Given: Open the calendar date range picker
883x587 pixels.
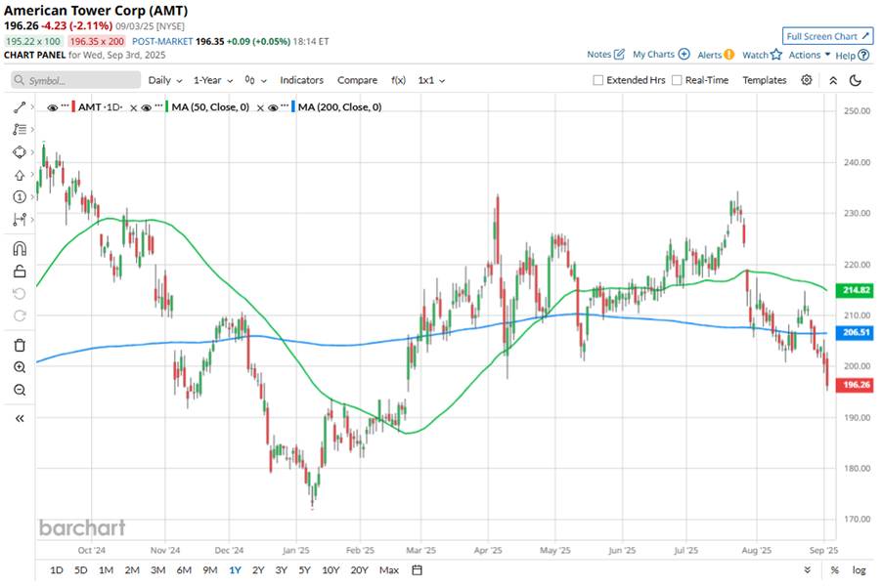Looking at the screenshot, I should [417, 570].
